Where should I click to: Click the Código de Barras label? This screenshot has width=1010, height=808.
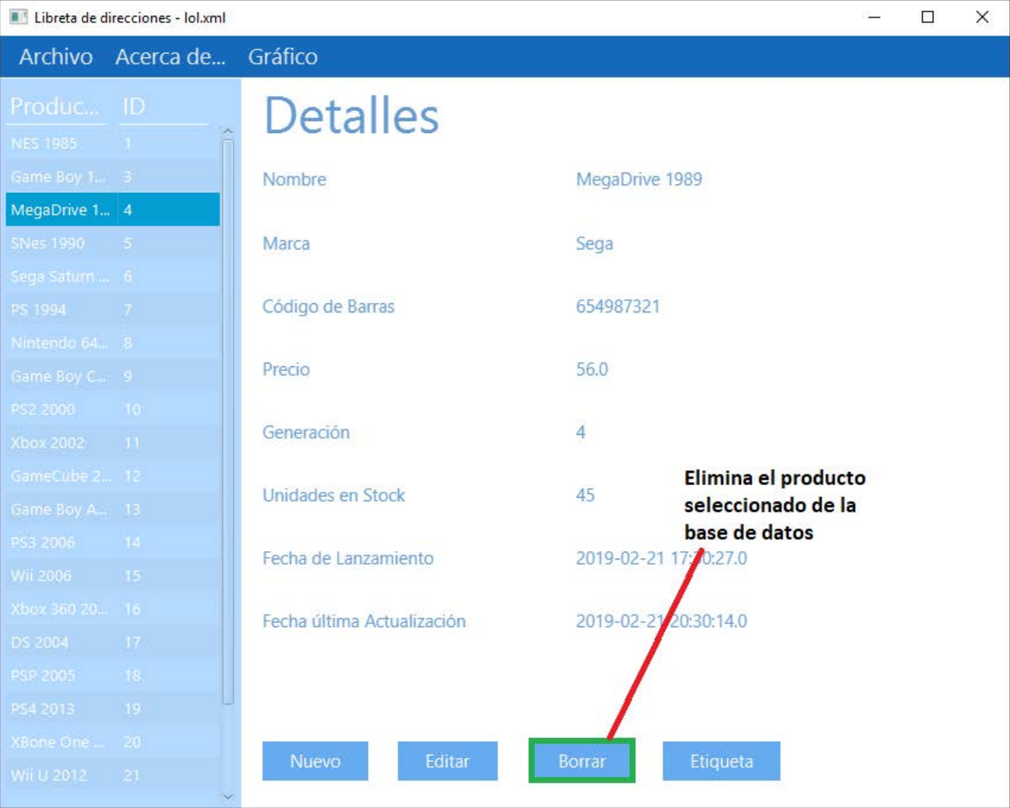pos(328,306)
